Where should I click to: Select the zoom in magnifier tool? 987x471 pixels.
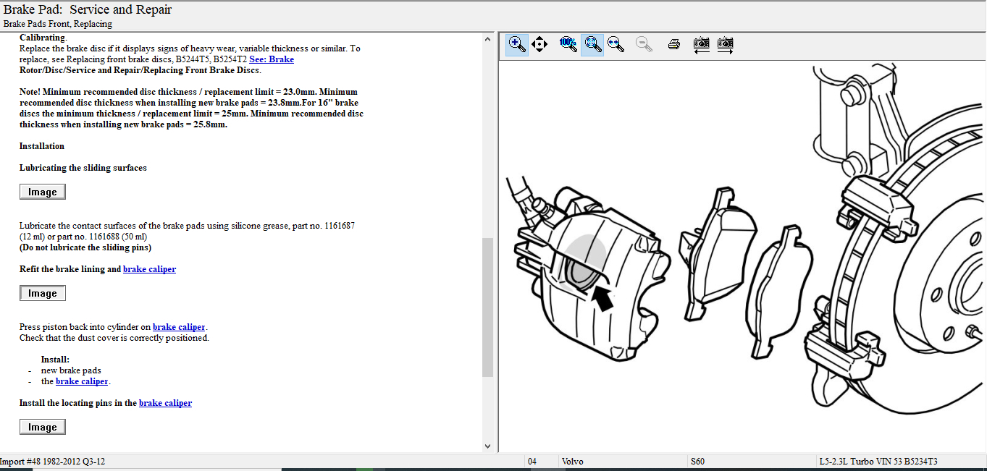pos(517,44)
